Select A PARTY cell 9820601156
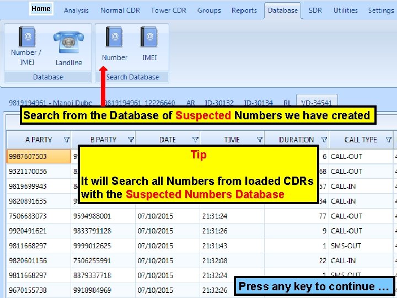 click(x=39, y=260)
